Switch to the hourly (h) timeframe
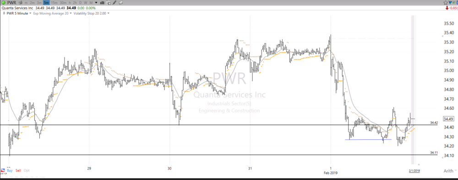Viewport: 458px width, 180px height. [x=70, y=3]
